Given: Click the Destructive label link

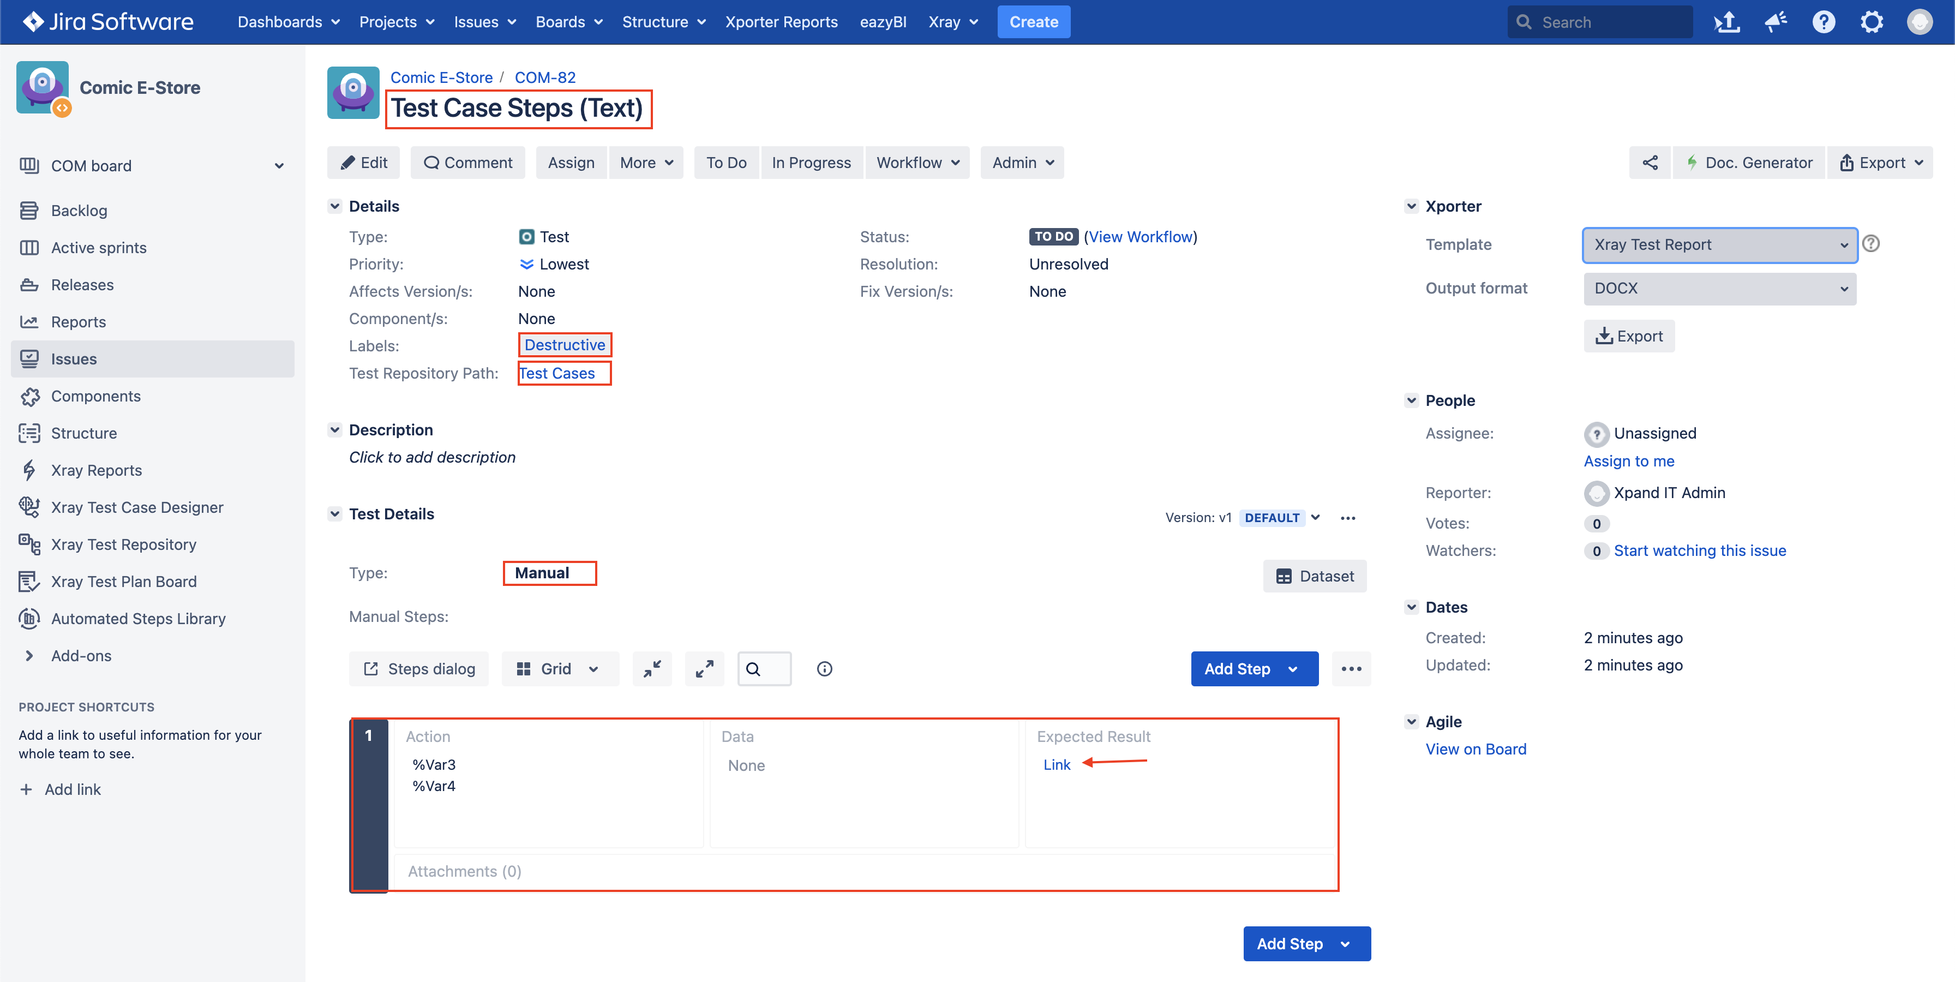Looking at the screenshot, I should [x=565, y=345].
